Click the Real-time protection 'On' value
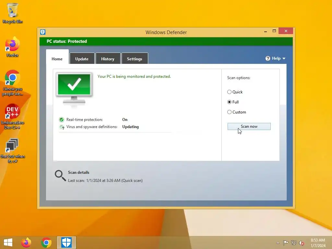The height and width of the screenshot is (249, 332). pos(125,120)
